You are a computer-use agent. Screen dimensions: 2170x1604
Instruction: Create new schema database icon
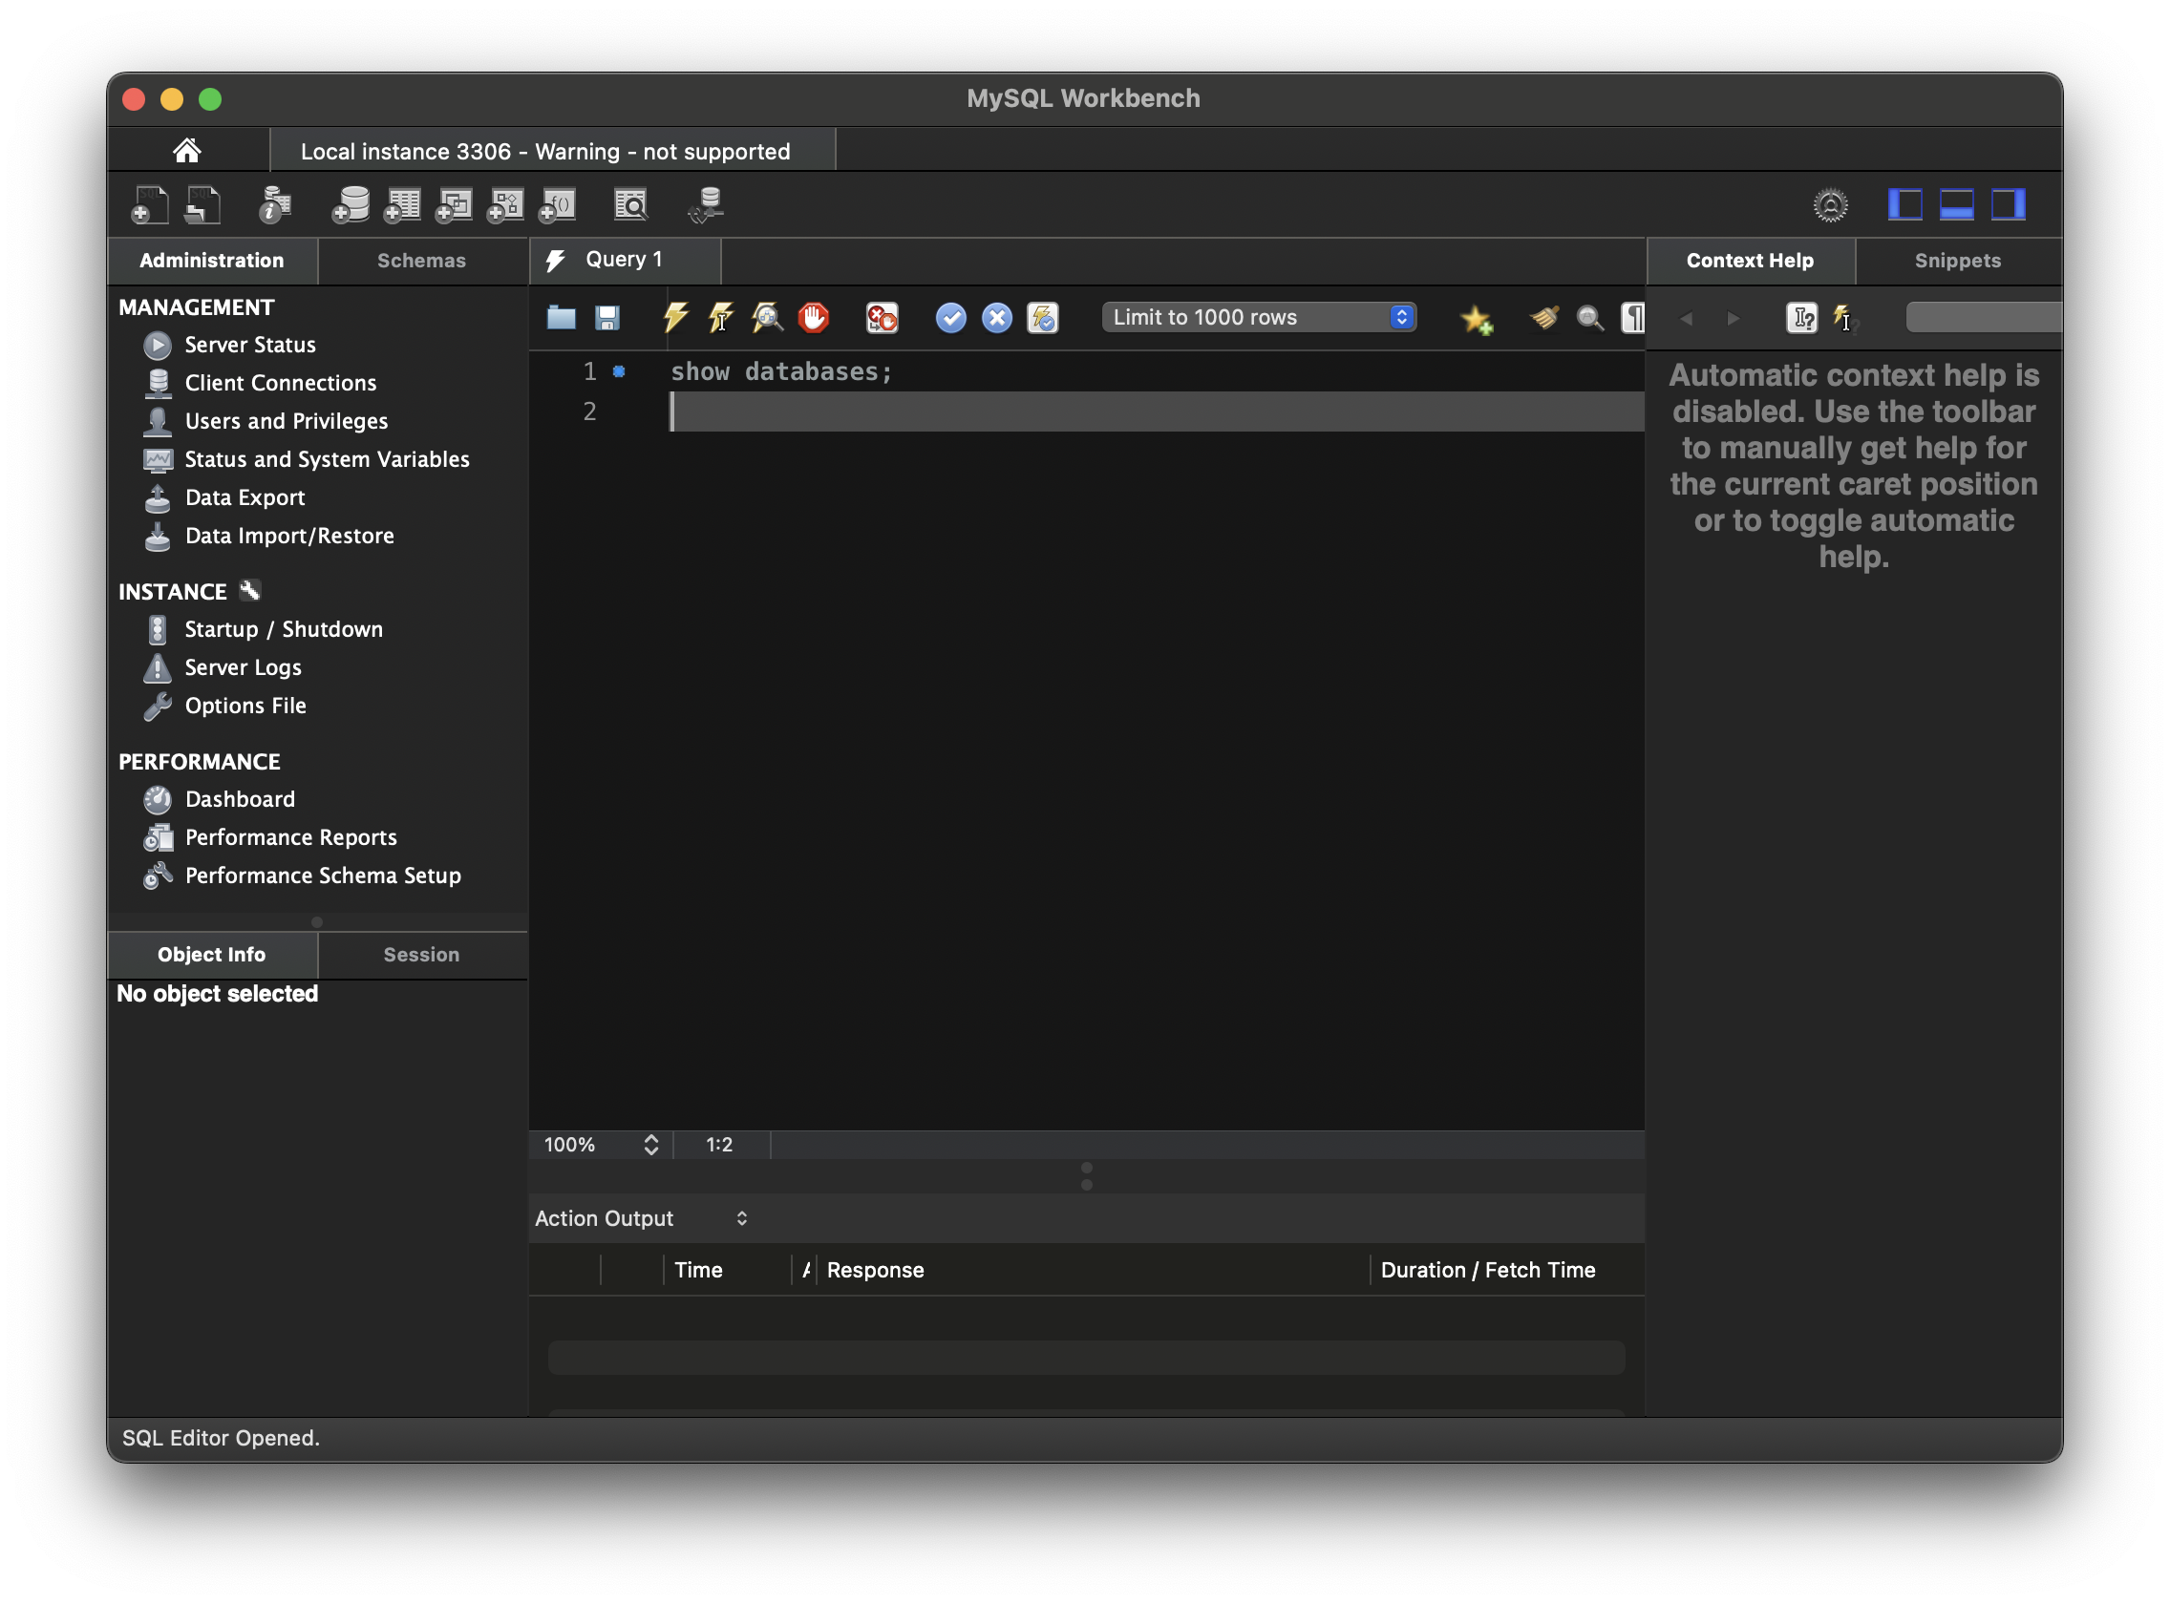[351, 205]
